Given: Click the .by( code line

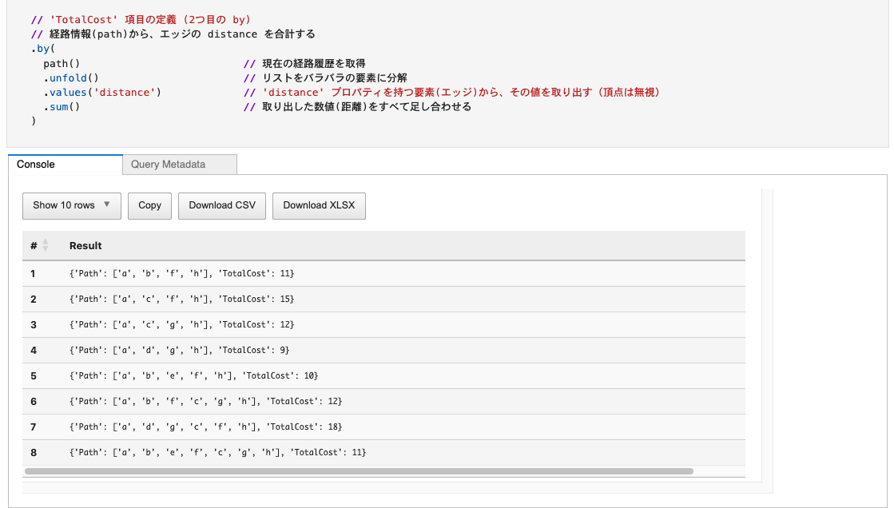Looking at the screenshot, I should pyautogui.click(x=43, y=49).
